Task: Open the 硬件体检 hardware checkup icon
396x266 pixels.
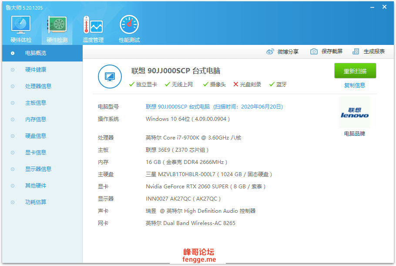Action: (21, 29)
